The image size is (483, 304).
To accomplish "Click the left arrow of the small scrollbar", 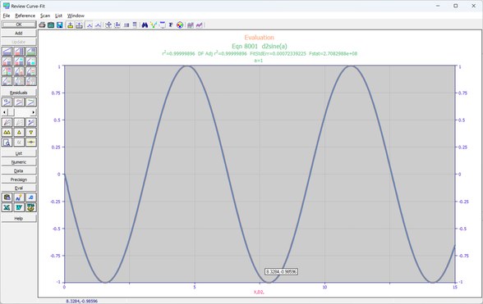I will [x=4, y=112].
